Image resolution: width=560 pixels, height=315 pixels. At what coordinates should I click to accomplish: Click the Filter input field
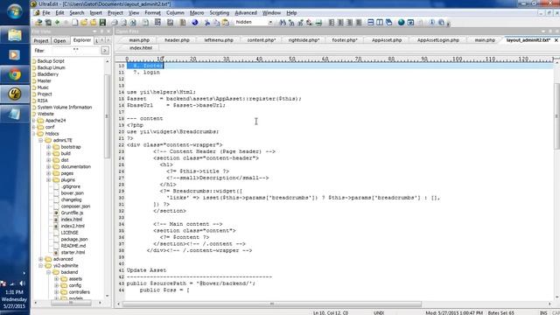[x=76, y=51]
